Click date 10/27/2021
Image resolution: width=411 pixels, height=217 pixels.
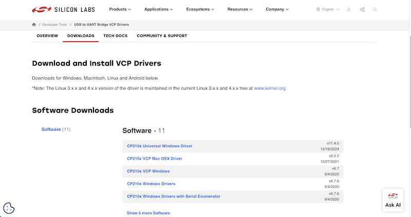coord(329,162)
